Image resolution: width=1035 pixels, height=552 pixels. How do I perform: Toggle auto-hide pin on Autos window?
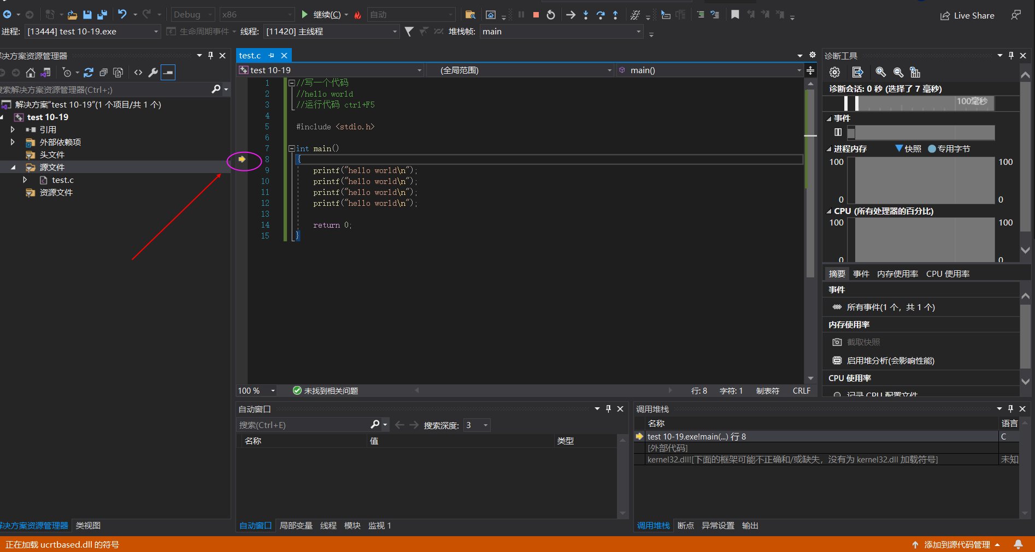pyautogui.click(x=608, y=408)
